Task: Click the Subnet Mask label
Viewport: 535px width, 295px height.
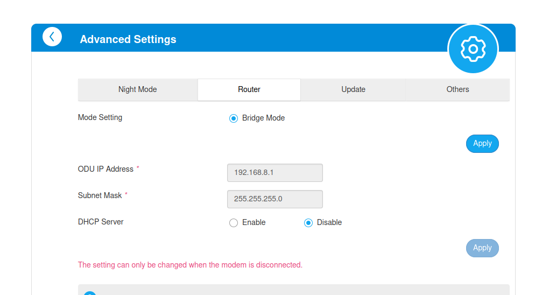Action: tap(100, 195)
